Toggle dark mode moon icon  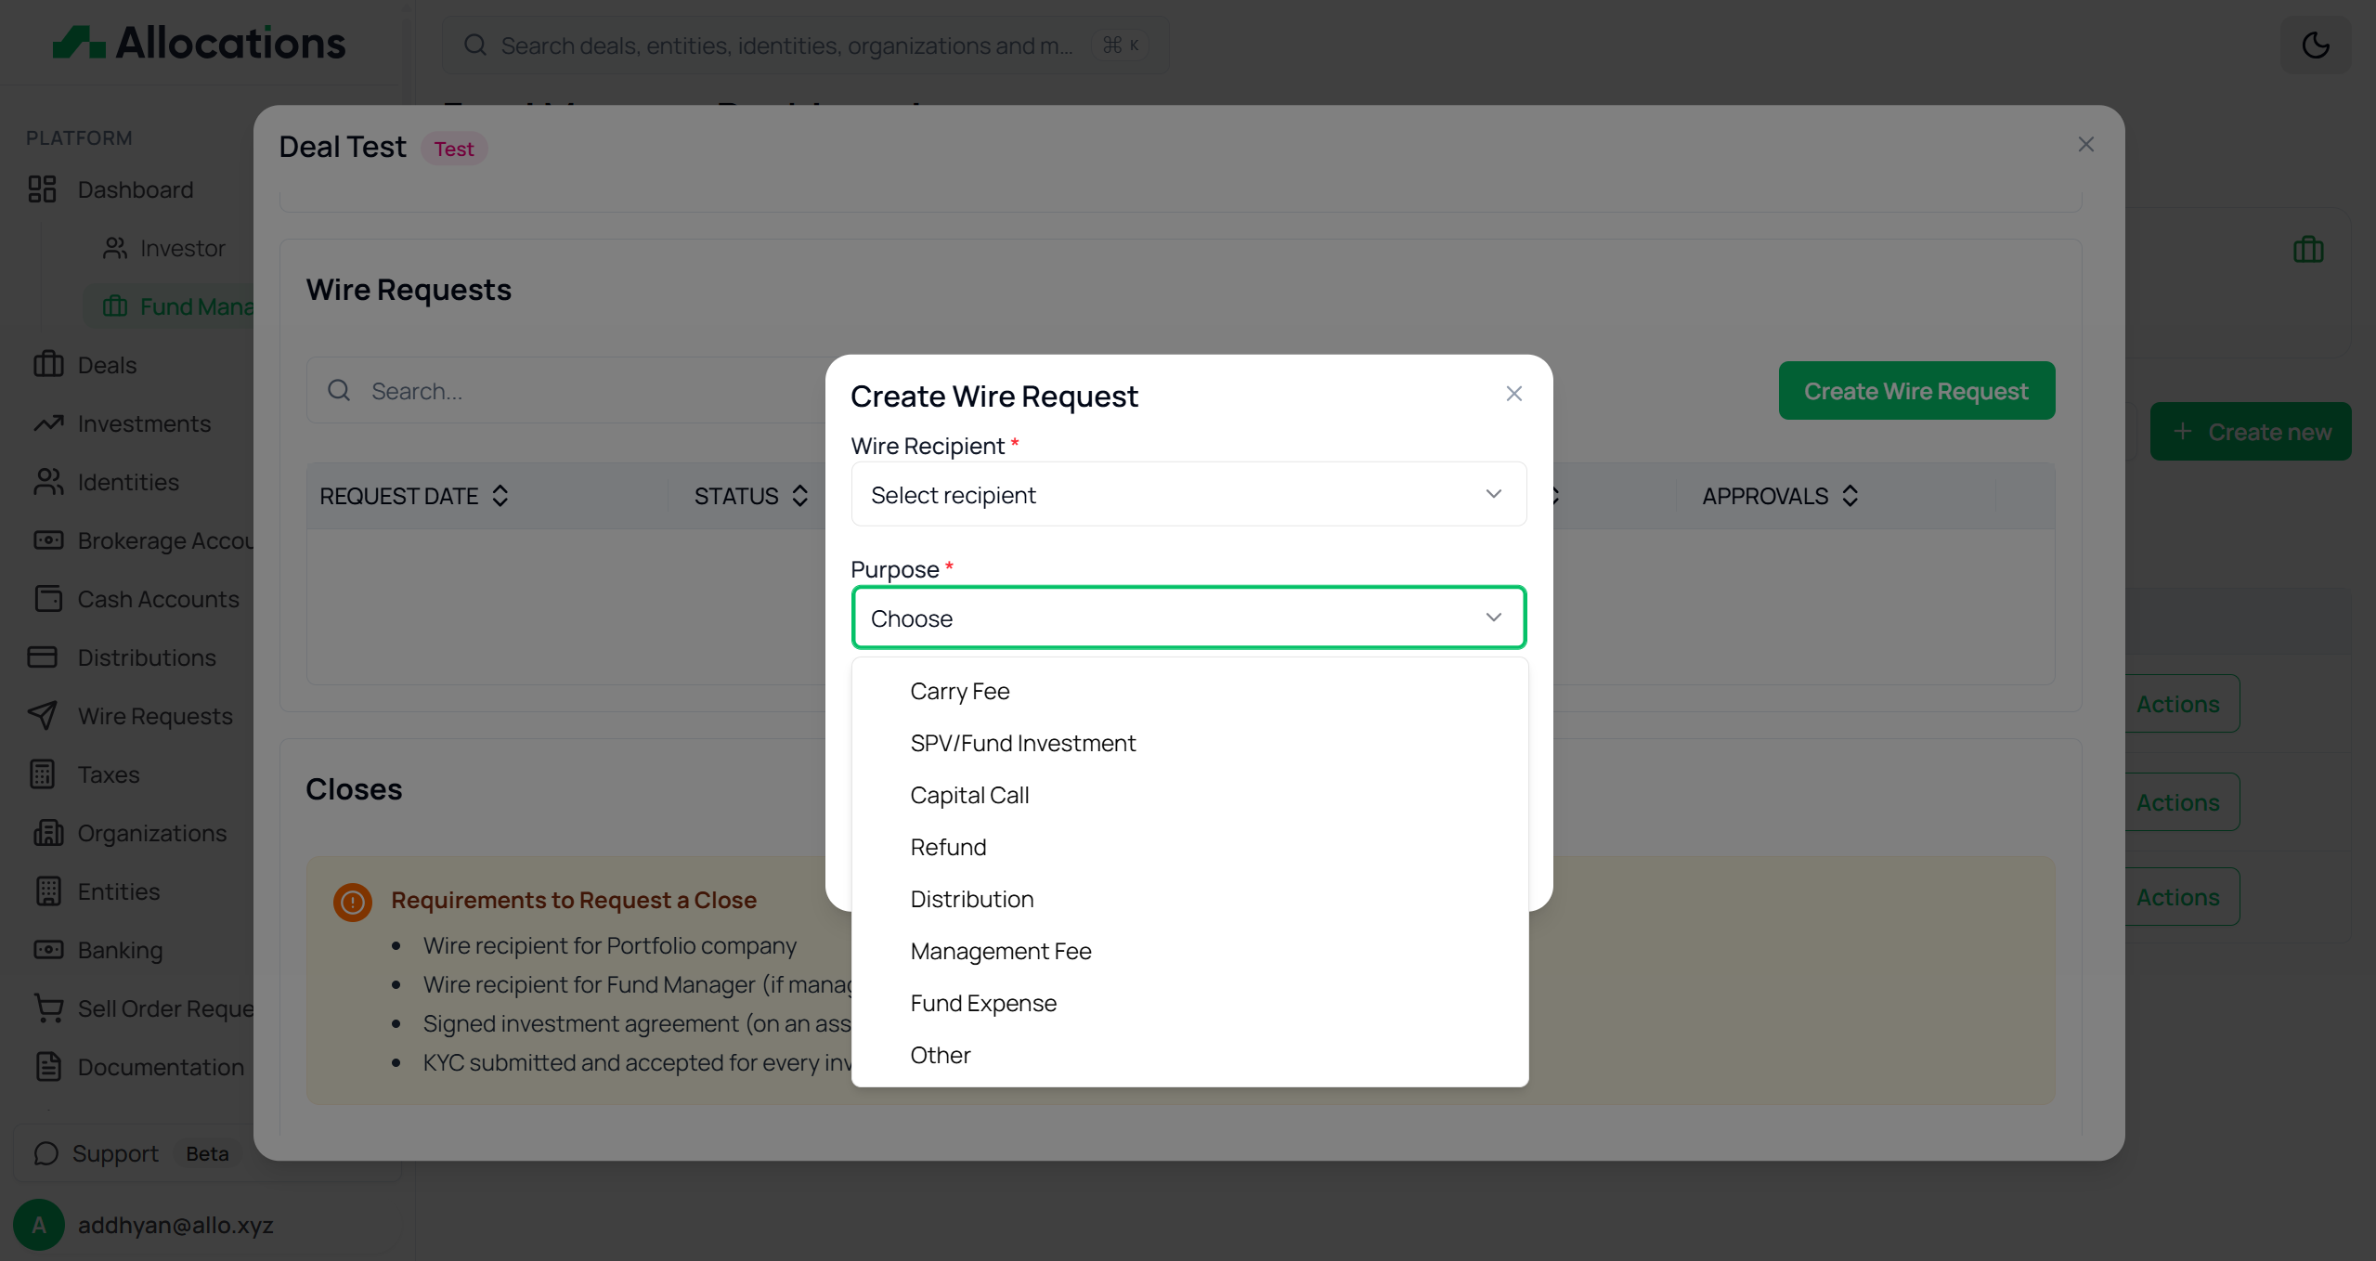[2315, 45]
